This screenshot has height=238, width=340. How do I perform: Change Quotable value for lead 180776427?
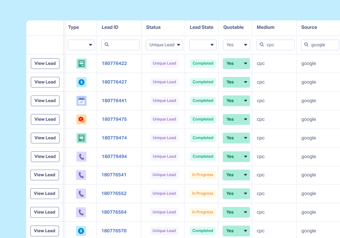236,82
